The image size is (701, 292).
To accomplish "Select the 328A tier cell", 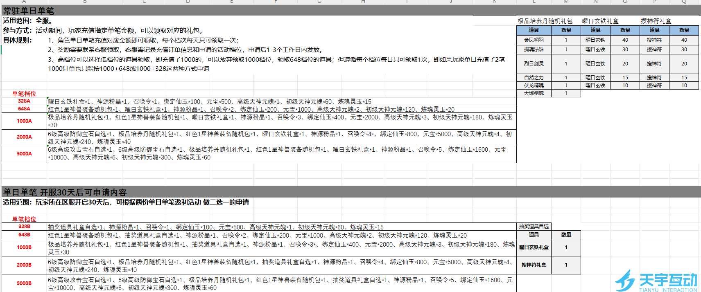I will point(24,101).
